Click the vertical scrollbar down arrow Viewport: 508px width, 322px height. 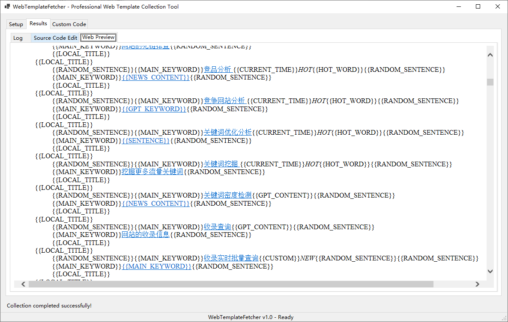tap(490, 271)
